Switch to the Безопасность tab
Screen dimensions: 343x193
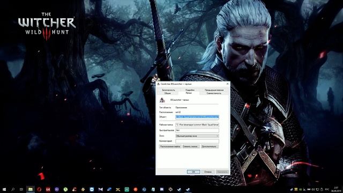pos(168,90)
